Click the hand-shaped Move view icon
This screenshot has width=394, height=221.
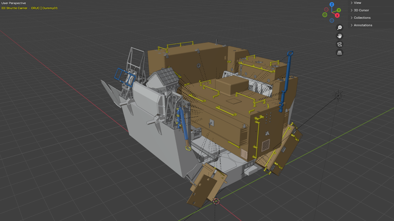(340, 36)
